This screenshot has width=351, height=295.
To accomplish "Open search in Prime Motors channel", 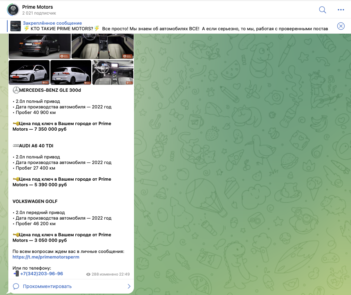I will tap(323, 10).
